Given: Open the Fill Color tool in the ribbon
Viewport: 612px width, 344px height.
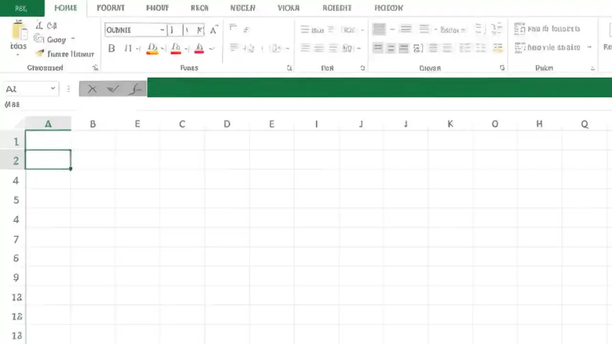Looking at the screenshot, I should tap(152, 48).
